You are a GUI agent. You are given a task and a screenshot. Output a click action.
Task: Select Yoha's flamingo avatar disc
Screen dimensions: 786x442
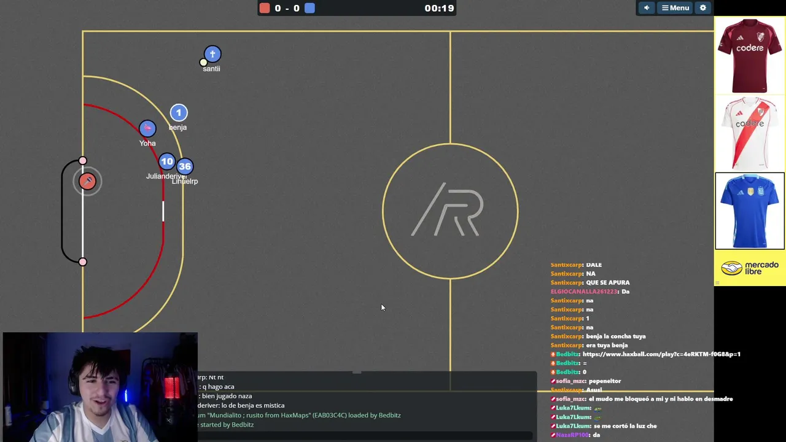(147, 128)
